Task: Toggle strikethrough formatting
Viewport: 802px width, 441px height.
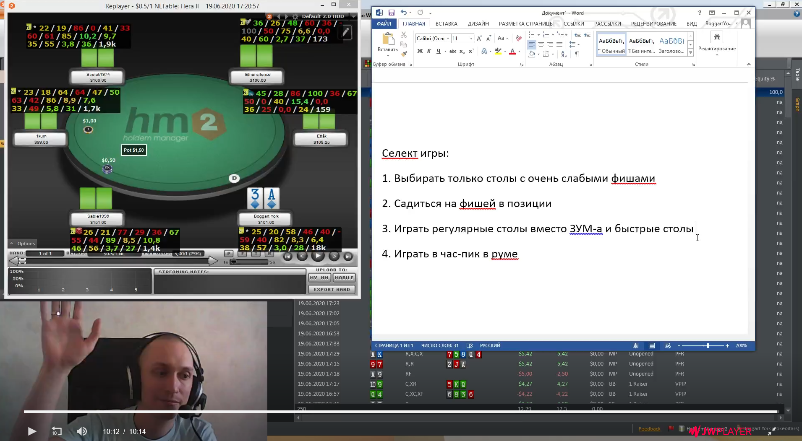Action: pyautogui.click(x=452, y=51)
